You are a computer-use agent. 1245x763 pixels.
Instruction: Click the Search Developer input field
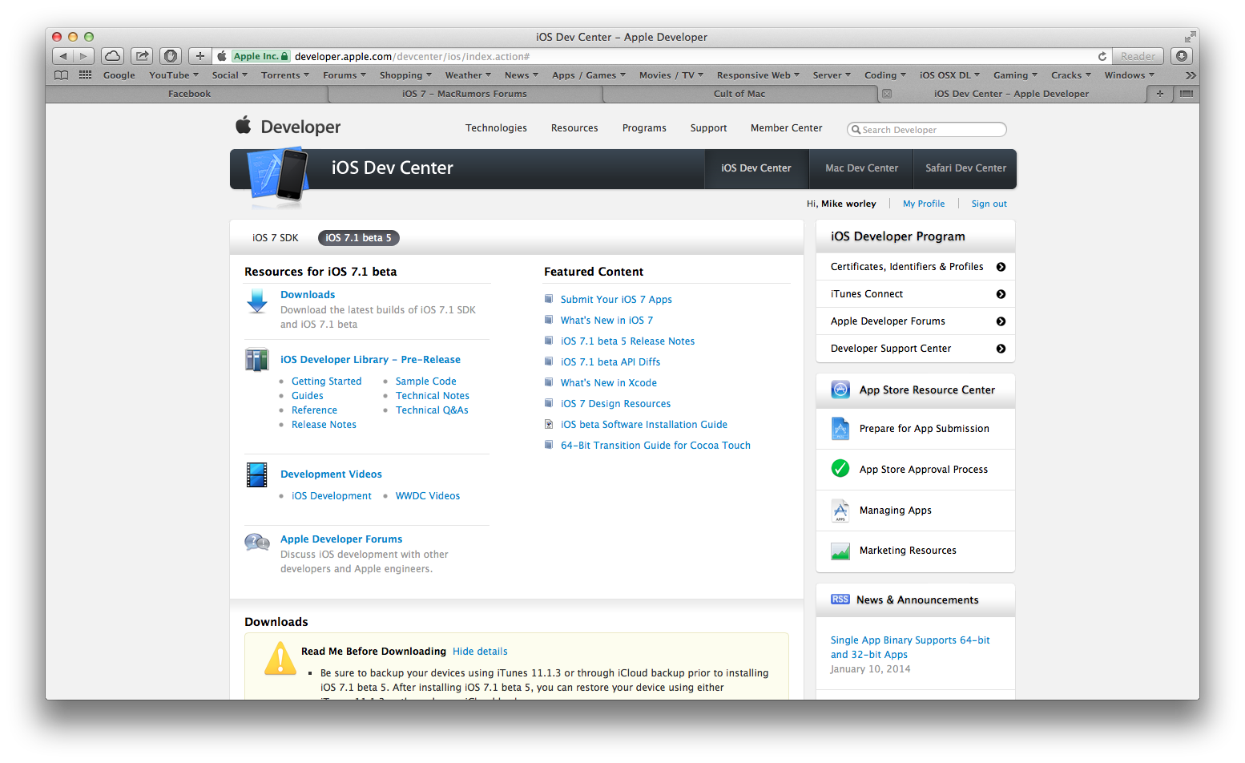925,129
